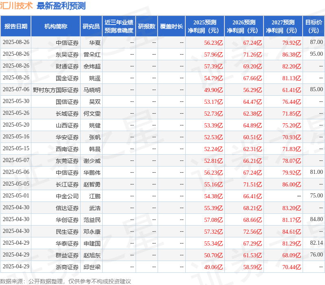
Task: Select researcher 赵智勇
Action: point(92,185)
